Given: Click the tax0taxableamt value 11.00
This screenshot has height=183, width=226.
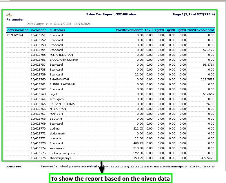Looking at the screenshot, I should click(139, 74).
